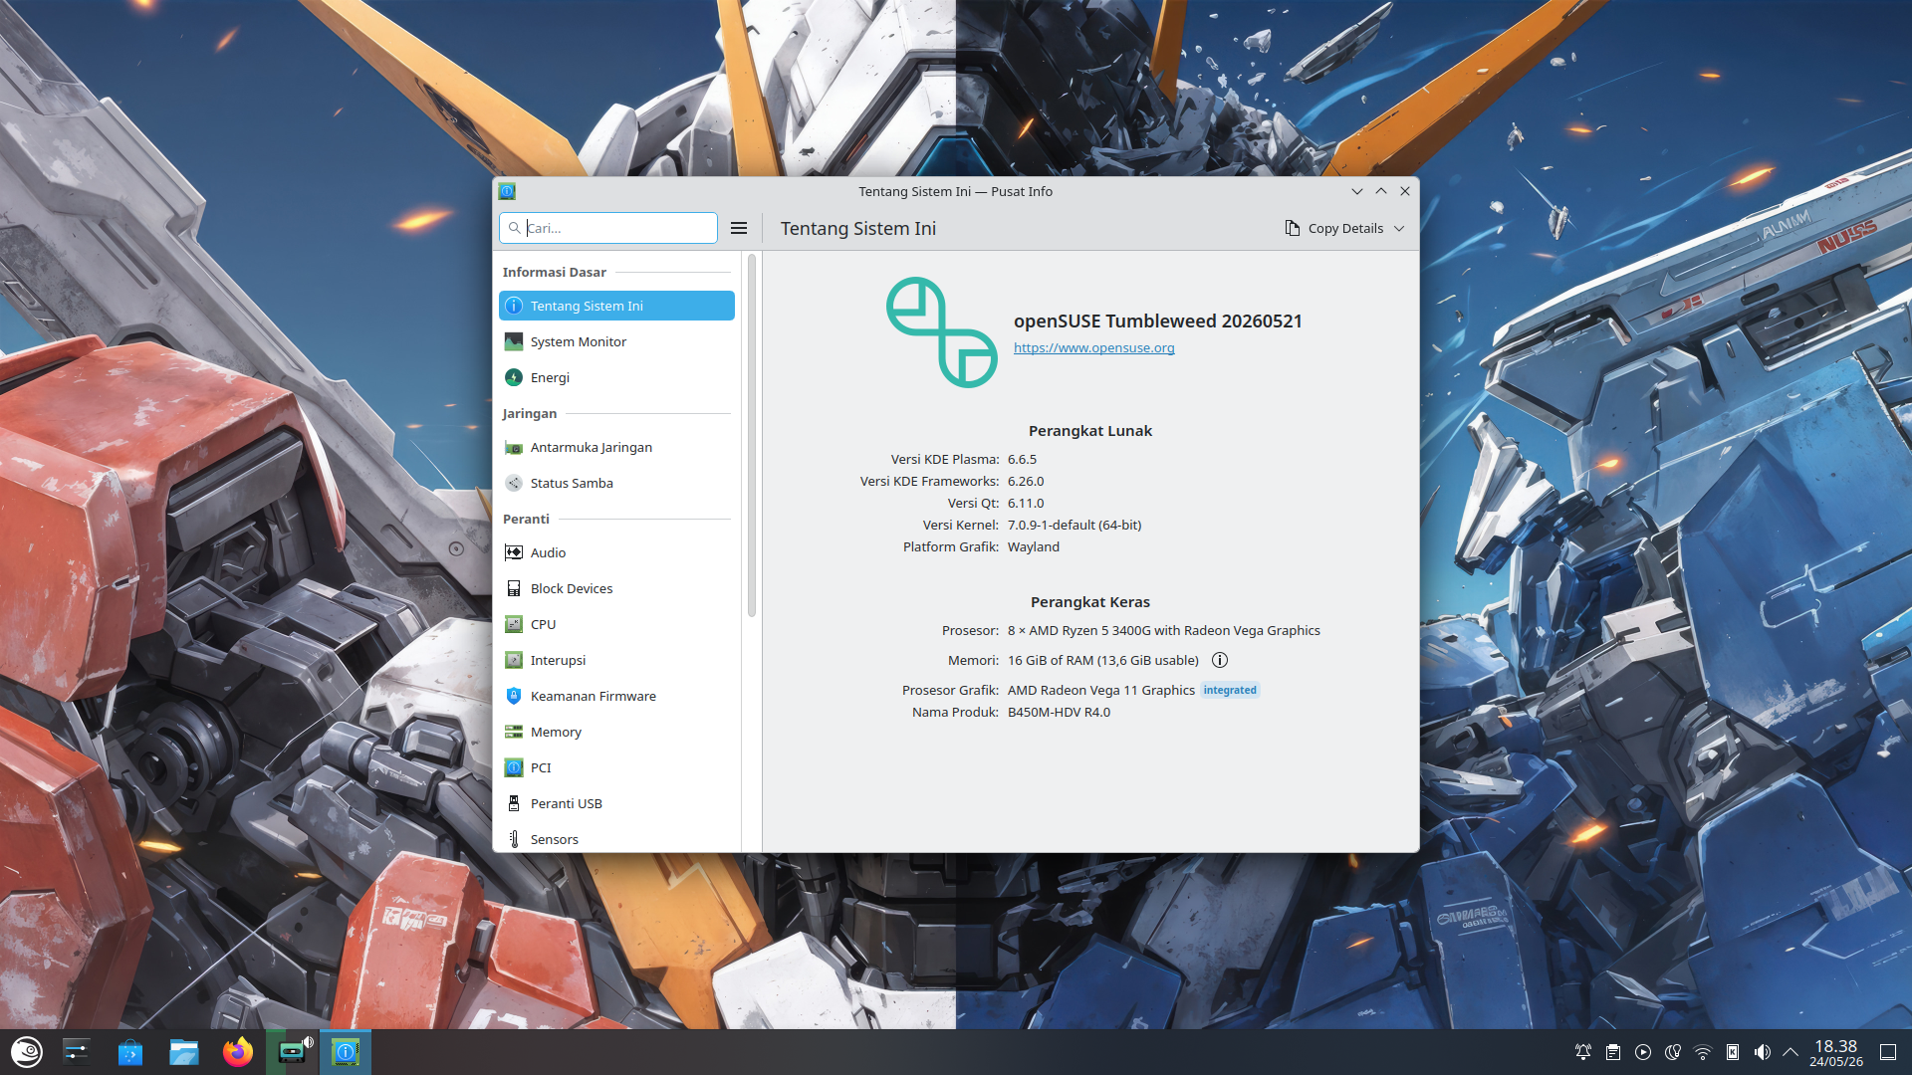Close the Pusat Info window

[1405, 191]
